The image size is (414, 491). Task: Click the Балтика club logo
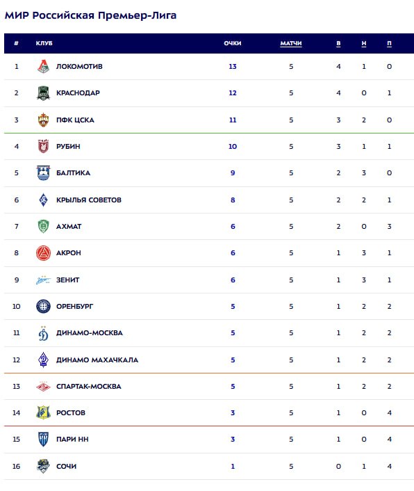pos(44,173)
